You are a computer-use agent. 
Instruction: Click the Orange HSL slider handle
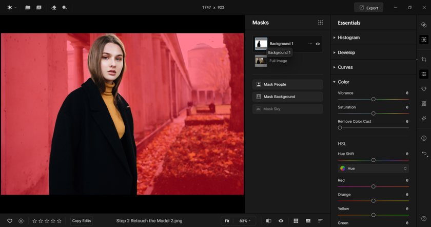pyautogui.click(x=374, y=201)
